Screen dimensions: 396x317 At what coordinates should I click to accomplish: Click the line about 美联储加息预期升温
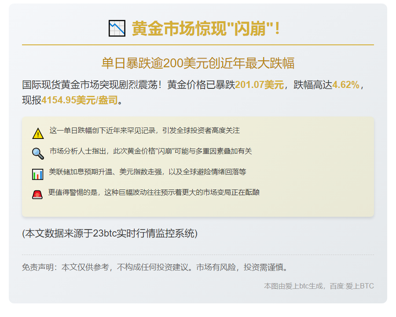pos(147,172)
